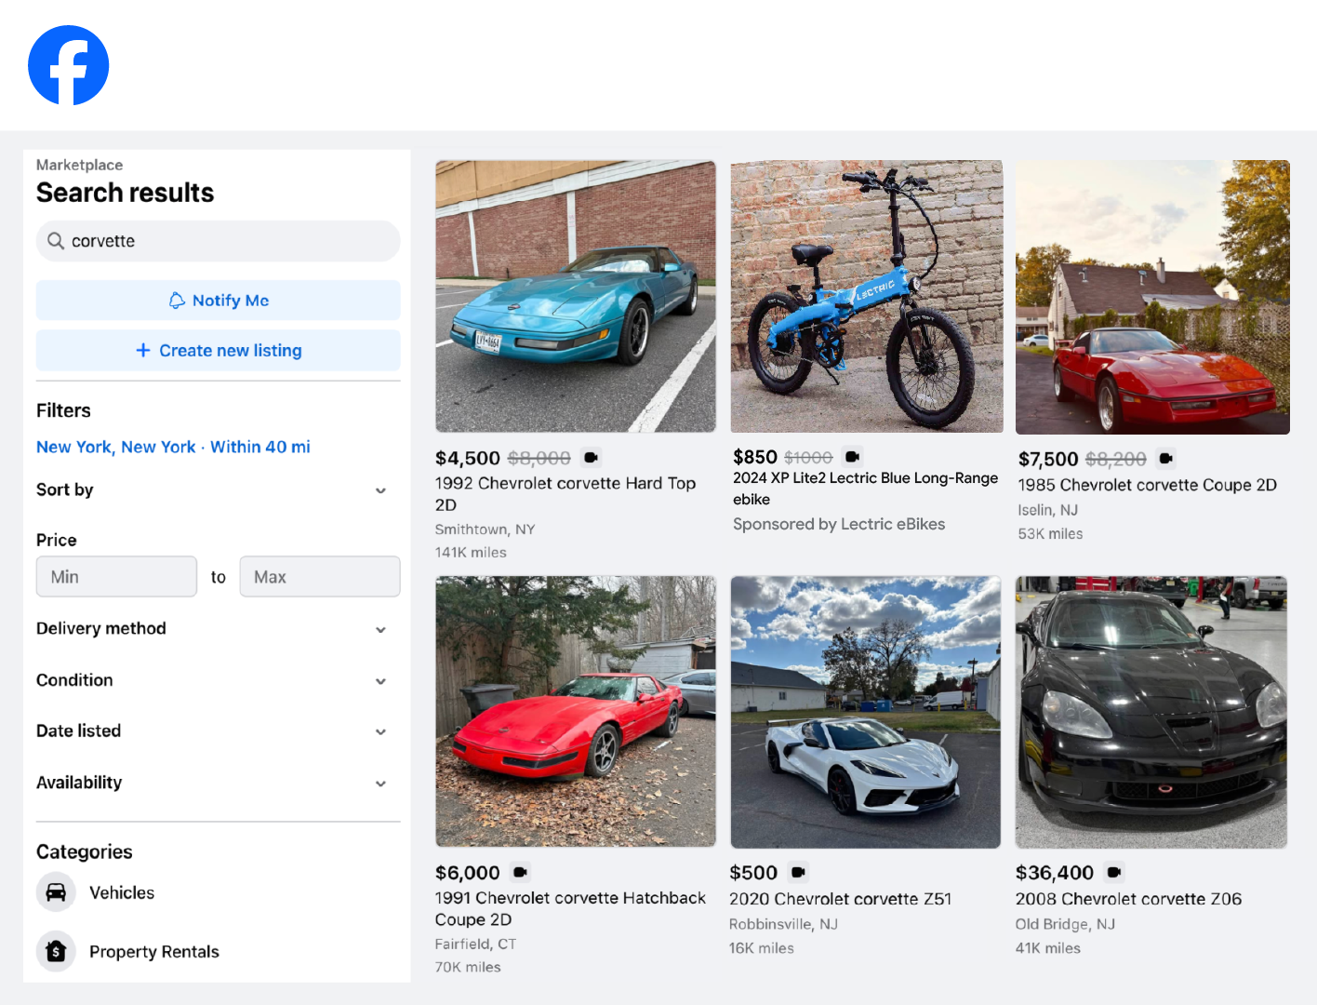Click the $4,500 price

pos(468,458)
